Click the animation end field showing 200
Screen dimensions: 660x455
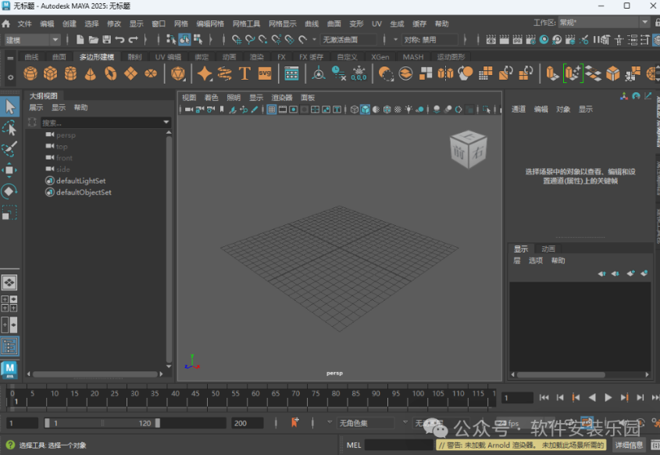coord(247,423)
